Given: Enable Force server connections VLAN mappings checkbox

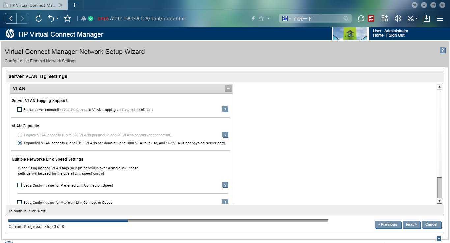Looking at the screenshot, I should pos(19,110).
